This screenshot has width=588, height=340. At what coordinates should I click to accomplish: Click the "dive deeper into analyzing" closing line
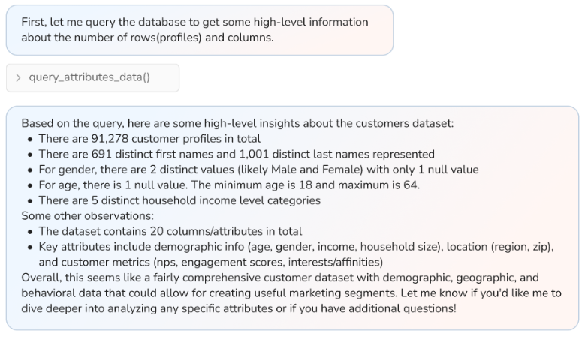click(x=239, y=308)
